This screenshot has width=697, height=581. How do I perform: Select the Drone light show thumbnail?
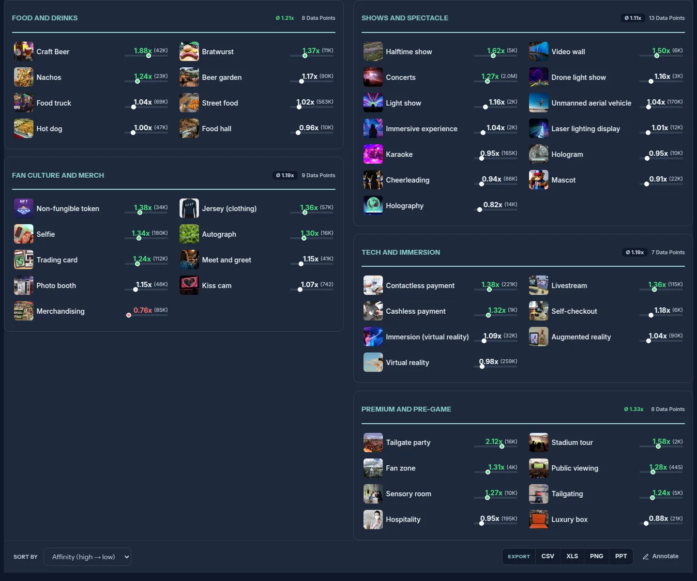(539, 77)
